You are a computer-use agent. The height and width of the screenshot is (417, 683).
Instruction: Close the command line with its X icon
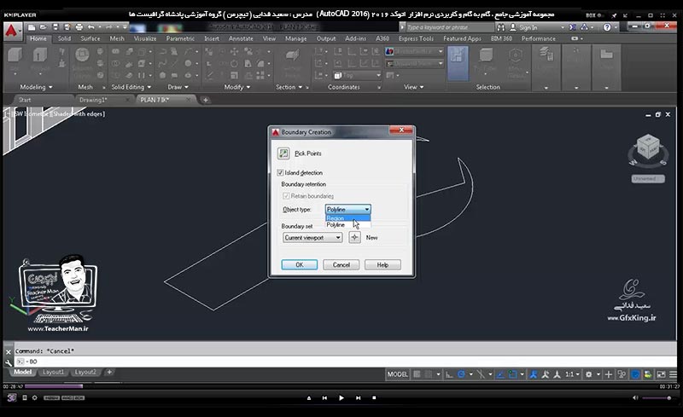(x=9, y=351)
